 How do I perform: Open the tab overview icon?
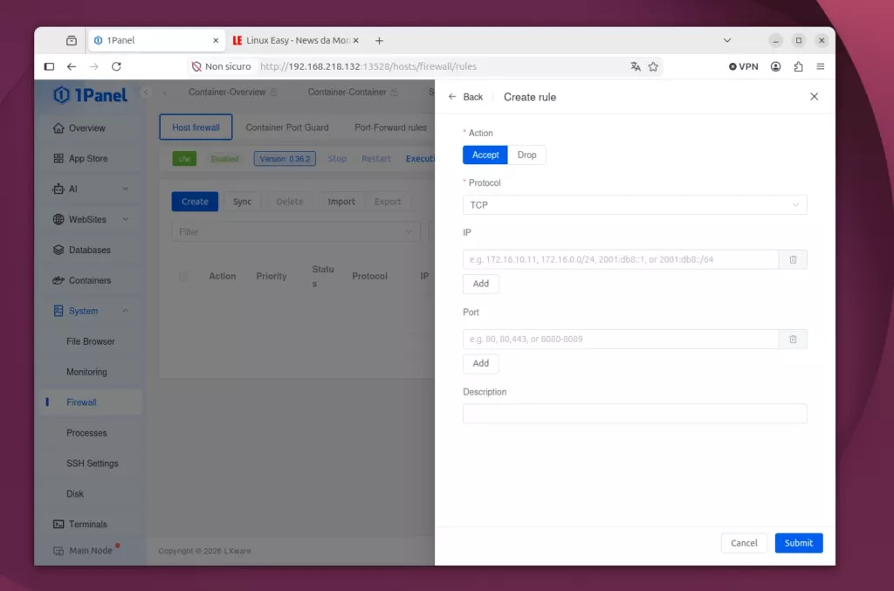pos(72,40)
